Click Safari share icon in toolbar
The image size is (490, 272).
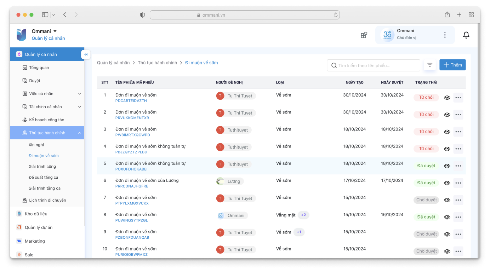pos(447,15)
